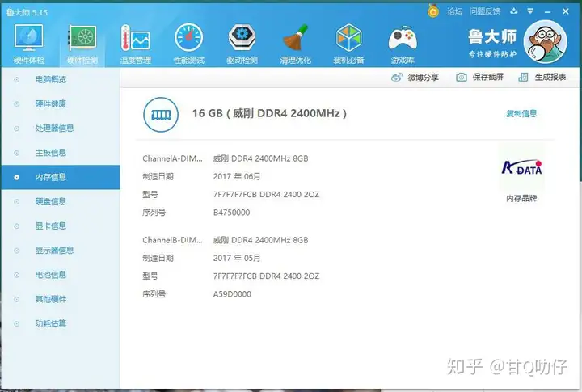Select 功耗估算 in the sidebar
Screen dimensions: 582x392
point(61,323)
